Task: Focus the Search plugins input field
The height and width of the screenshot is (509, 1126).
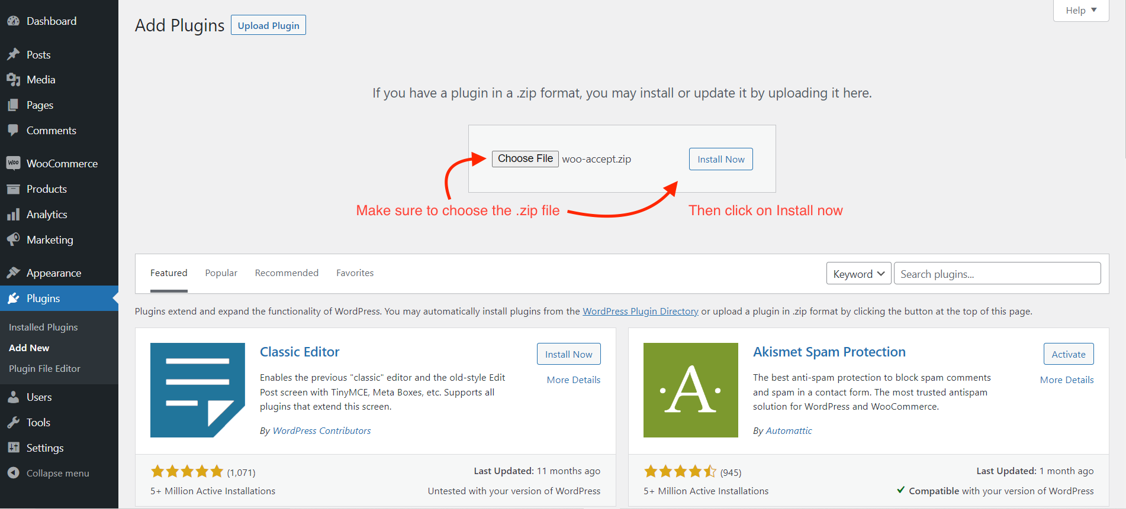Action: click(x=997, y=274)
